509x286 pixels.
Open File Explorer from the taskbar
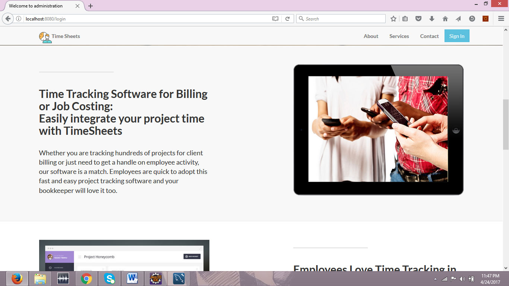click(x=40, y=279)
